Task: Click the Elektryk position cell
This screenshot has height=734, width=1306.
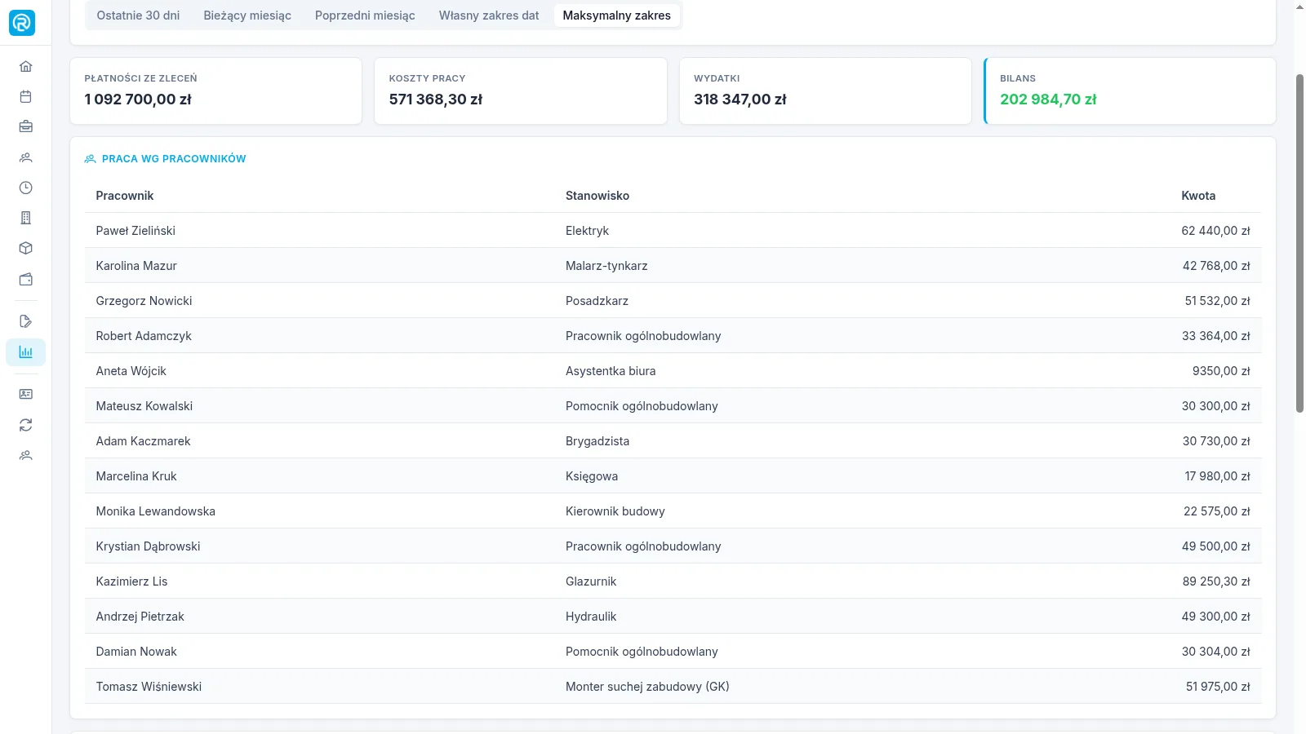Action: click(587, 231)
